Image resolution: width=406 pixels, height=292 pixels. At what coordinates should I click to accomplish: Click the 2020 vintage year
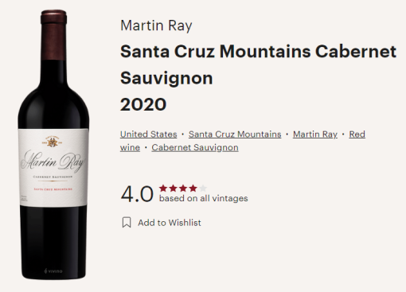pos(143,104)
